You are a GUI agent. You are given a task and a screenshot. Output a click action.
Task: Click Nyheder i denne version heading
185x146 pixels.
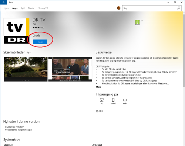(21, 121)
